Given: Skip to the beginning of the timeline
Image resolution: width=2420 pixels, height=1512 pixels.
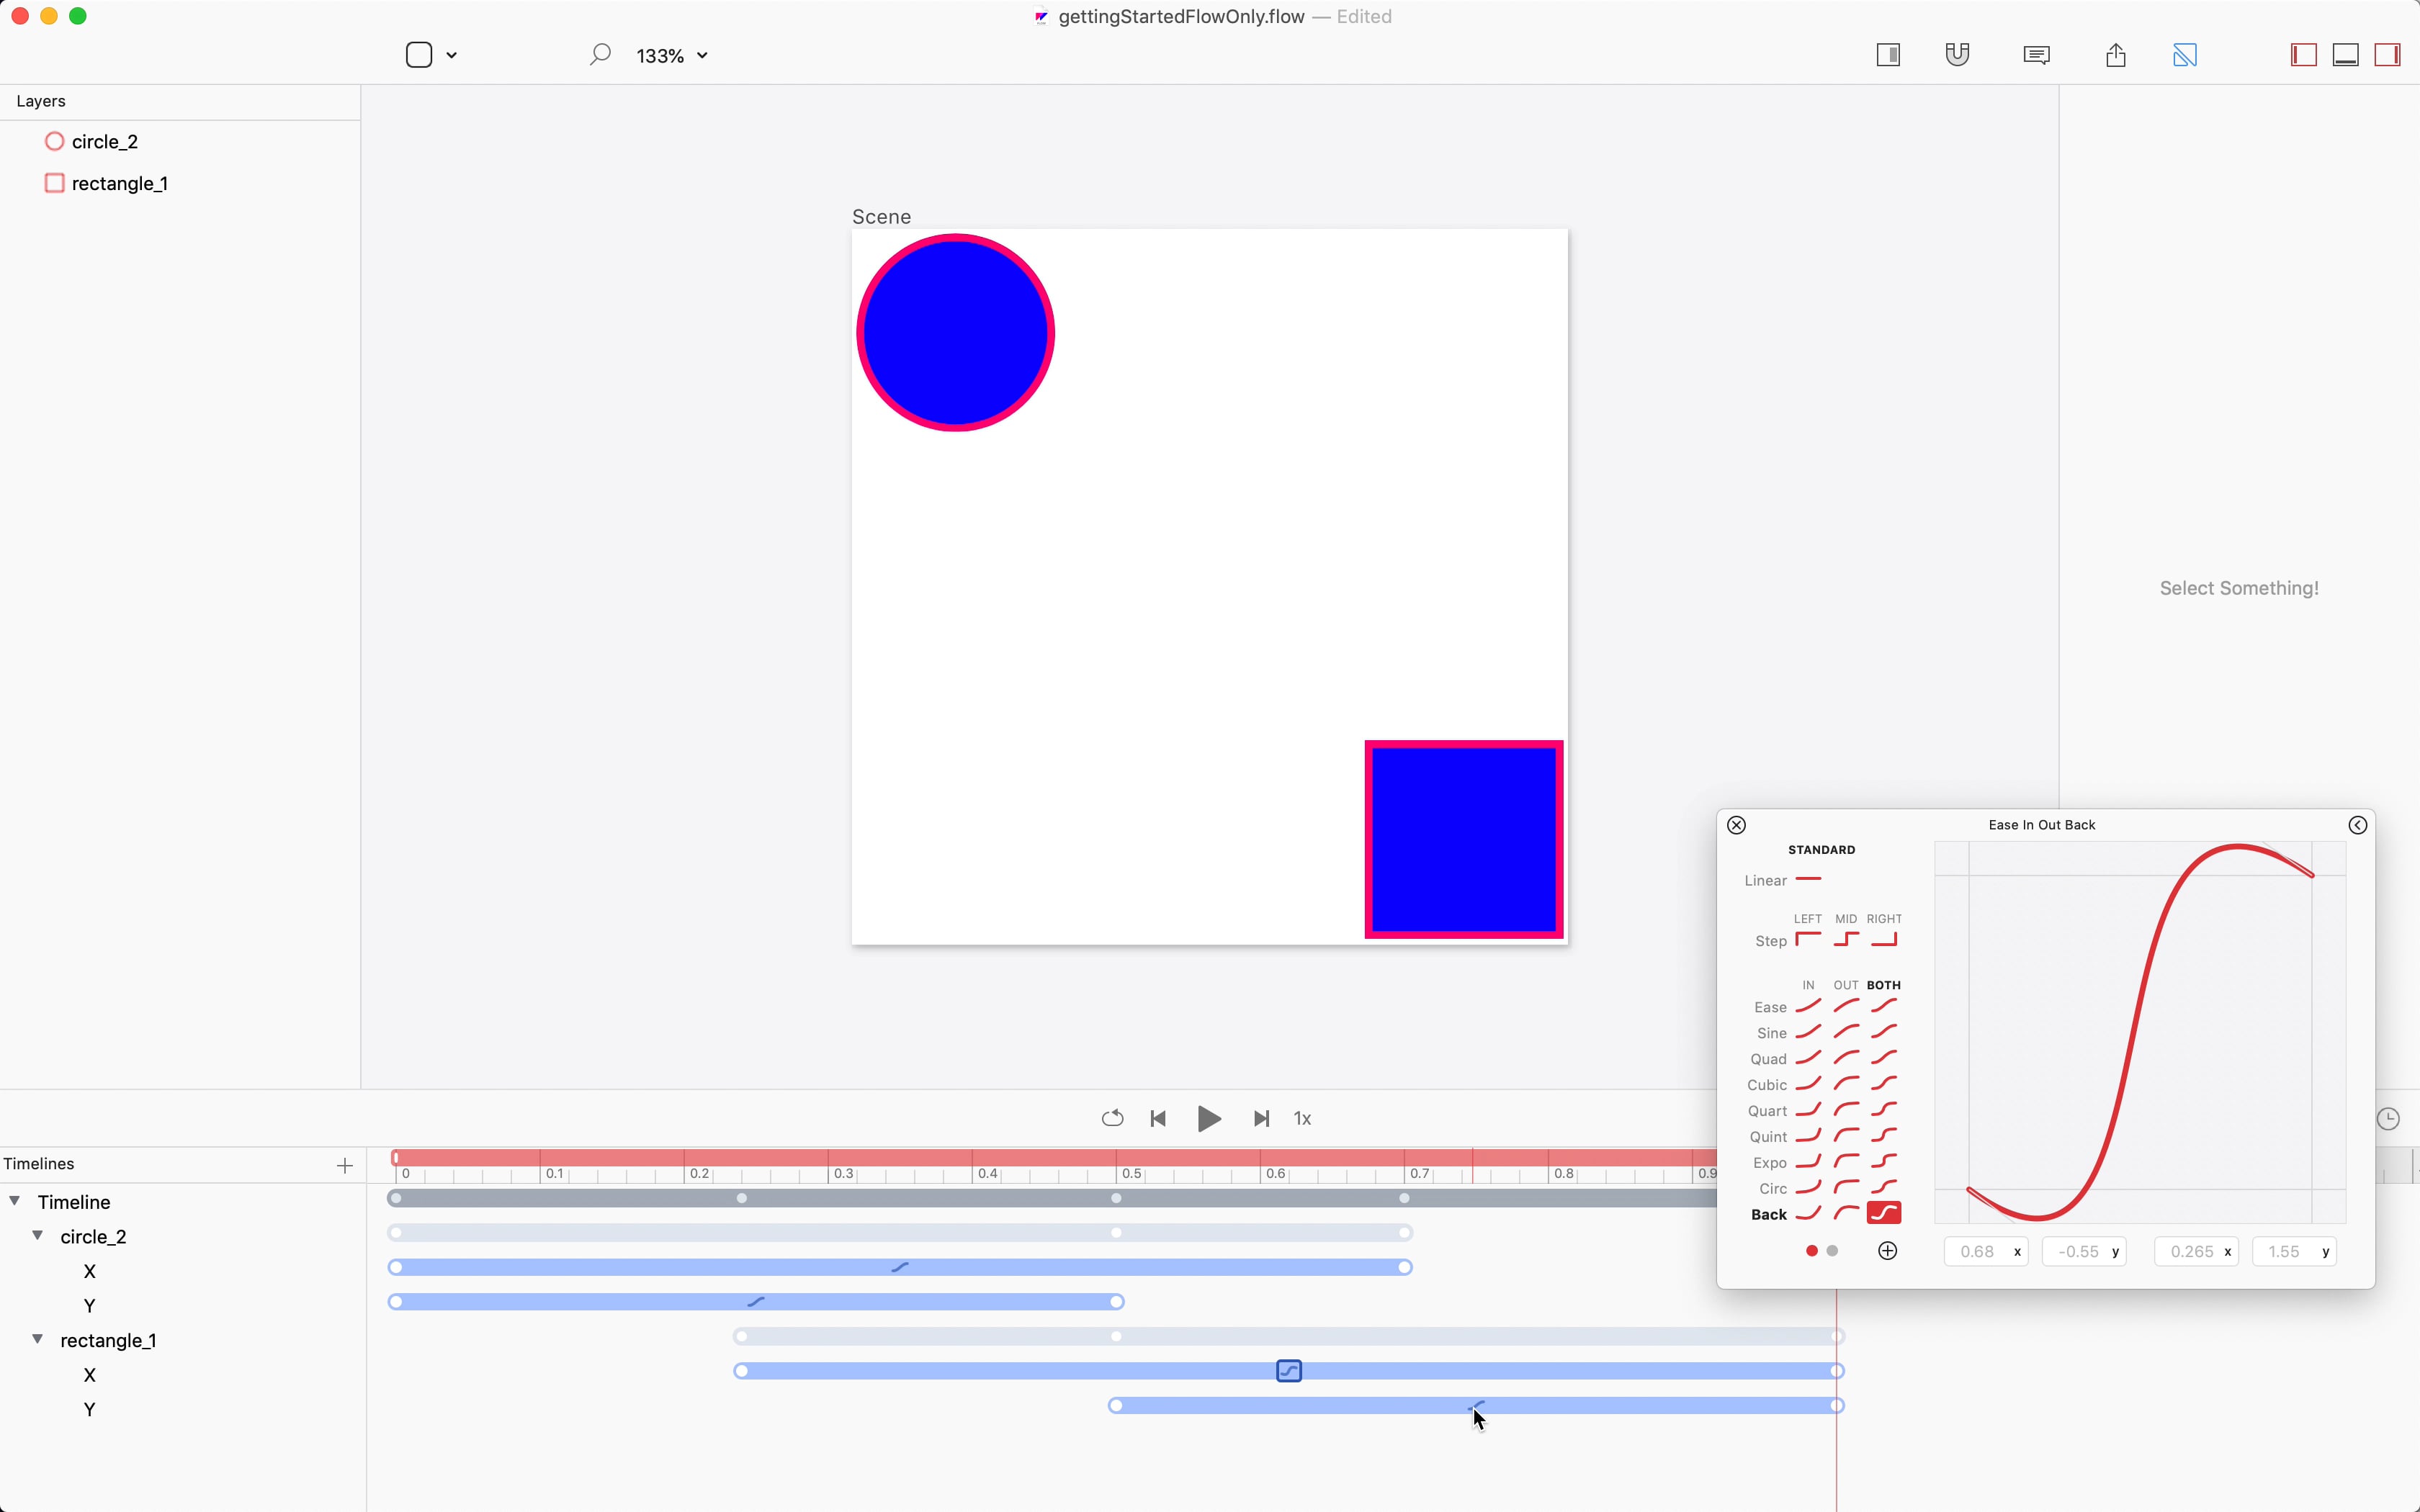Looking at the screenshot, I should pyautogui.click(x=1158, y=1118).
